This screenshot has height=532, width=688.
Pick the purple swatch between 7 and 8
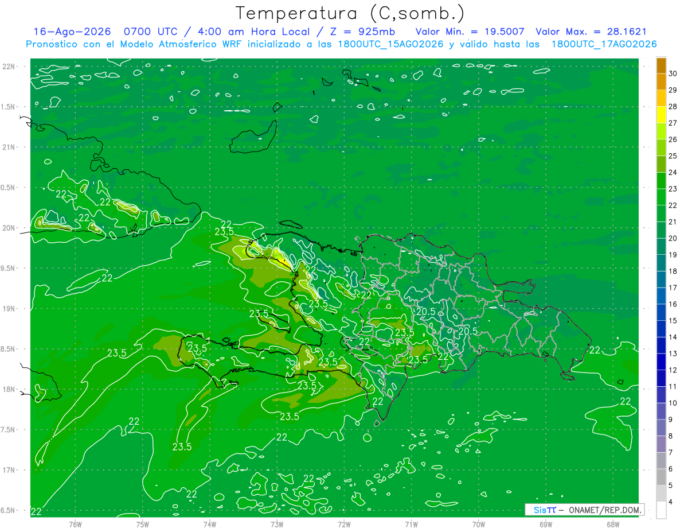point(661,445)
